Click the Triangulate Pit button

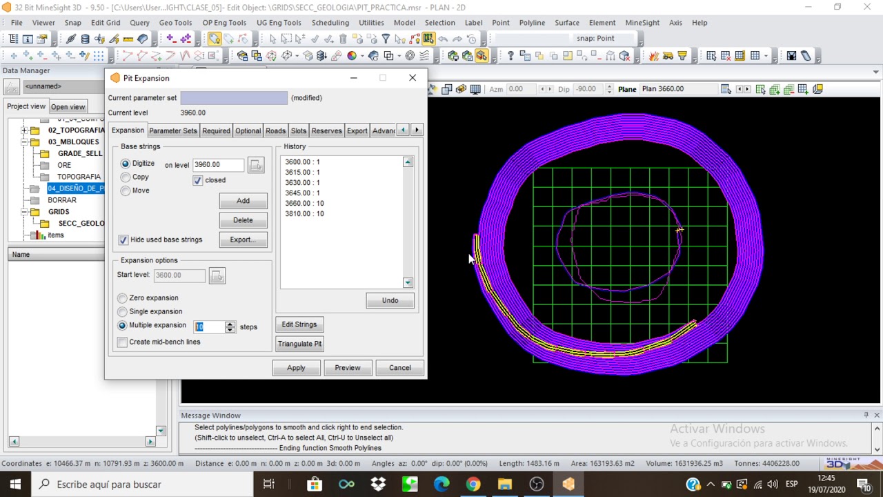coord(299,344)
